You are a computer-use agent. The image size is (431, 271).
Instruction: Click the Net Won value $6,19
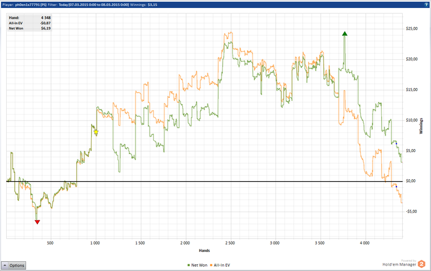(x=46, y=28)
